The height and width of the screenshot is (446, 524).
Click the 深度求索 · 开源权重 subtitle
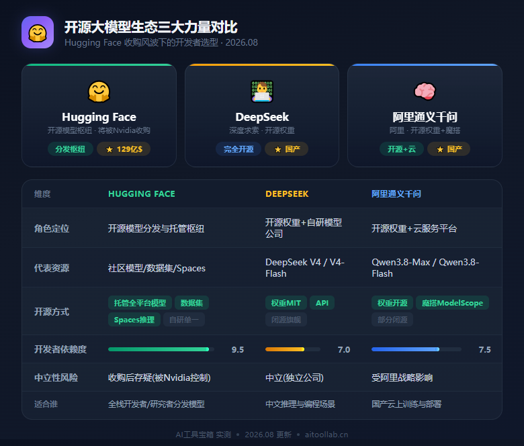[262, 130]
